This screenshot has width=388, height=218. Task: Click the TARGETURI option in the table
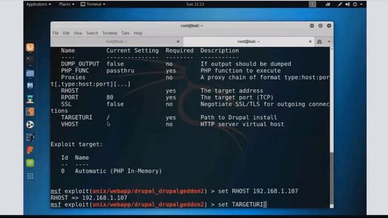76,117
